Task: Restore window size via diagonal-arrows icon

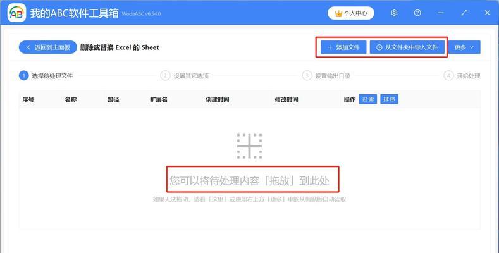Action: 464,13
